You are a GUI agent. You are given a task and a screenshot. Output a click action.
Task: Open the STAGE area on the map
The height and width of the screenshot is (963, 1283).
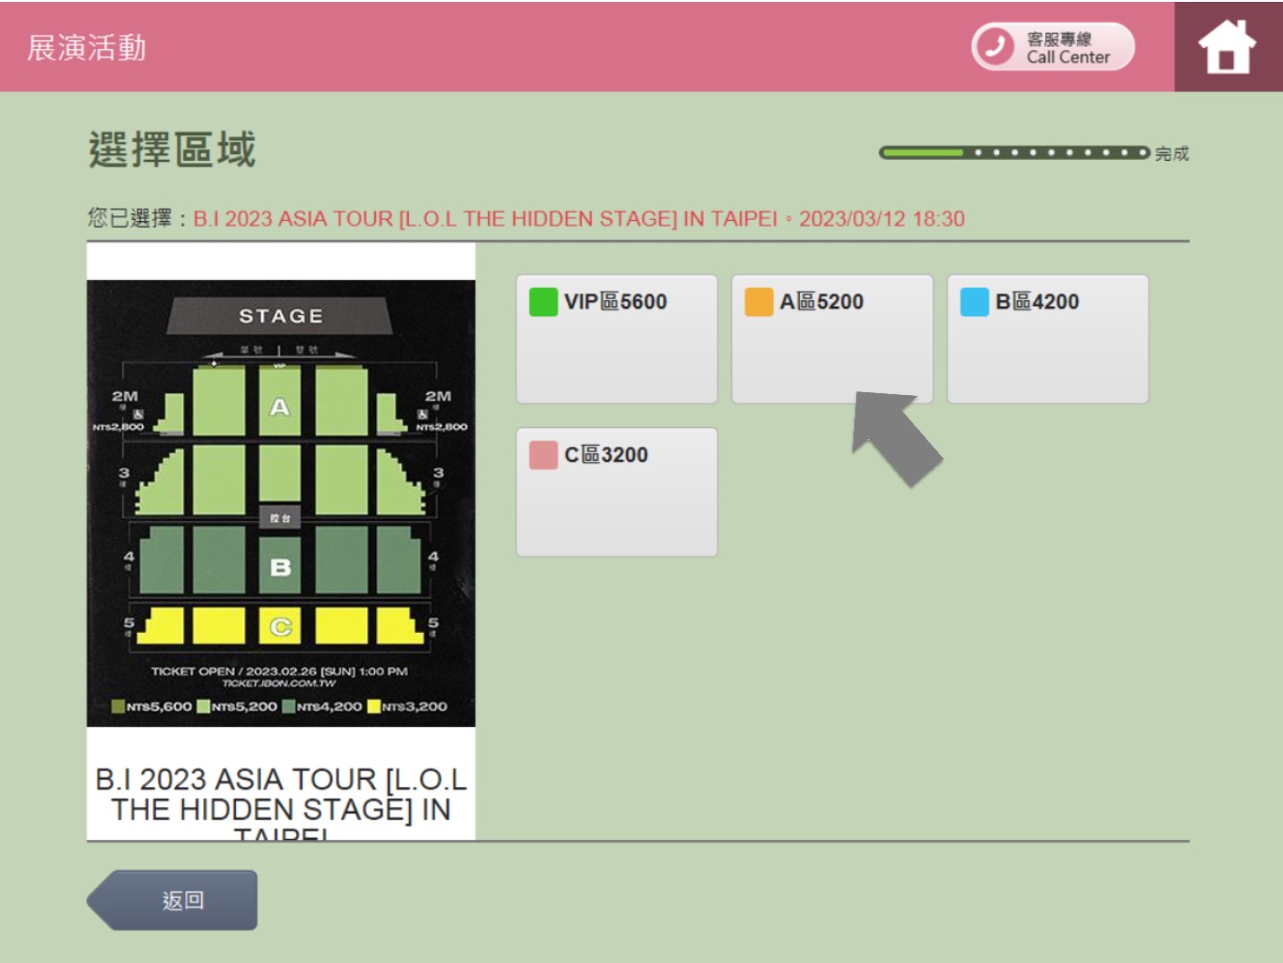point(281,317)
